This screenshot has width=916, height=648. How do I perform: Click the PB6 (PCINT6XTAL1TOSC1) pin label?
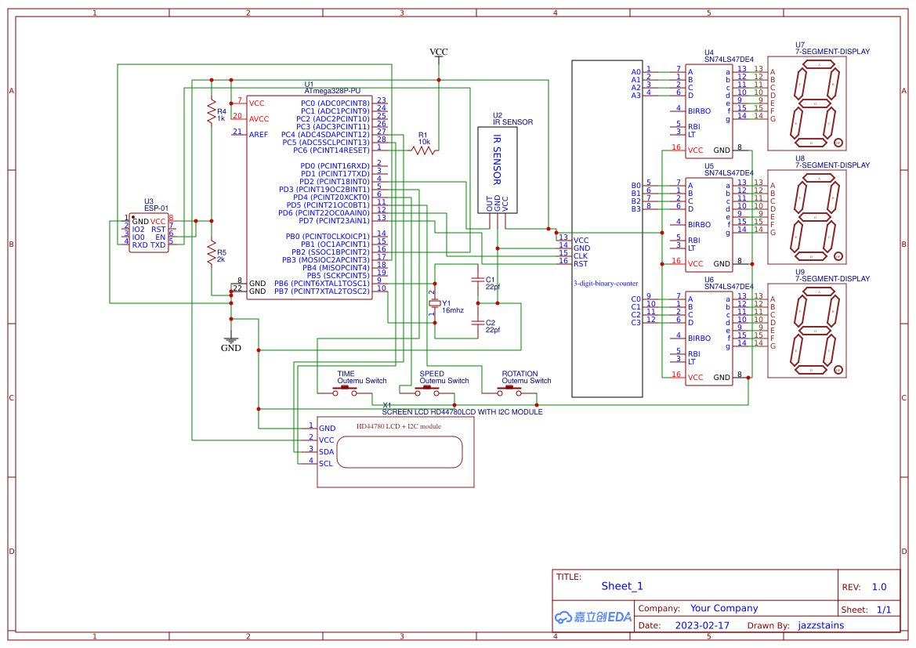pos(322,284)
